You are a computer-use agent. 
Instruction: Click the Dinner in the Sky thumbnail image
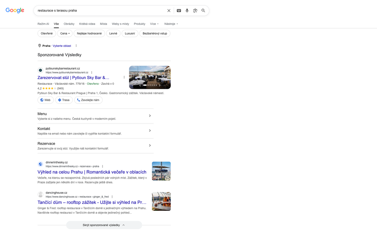point(161,171)
